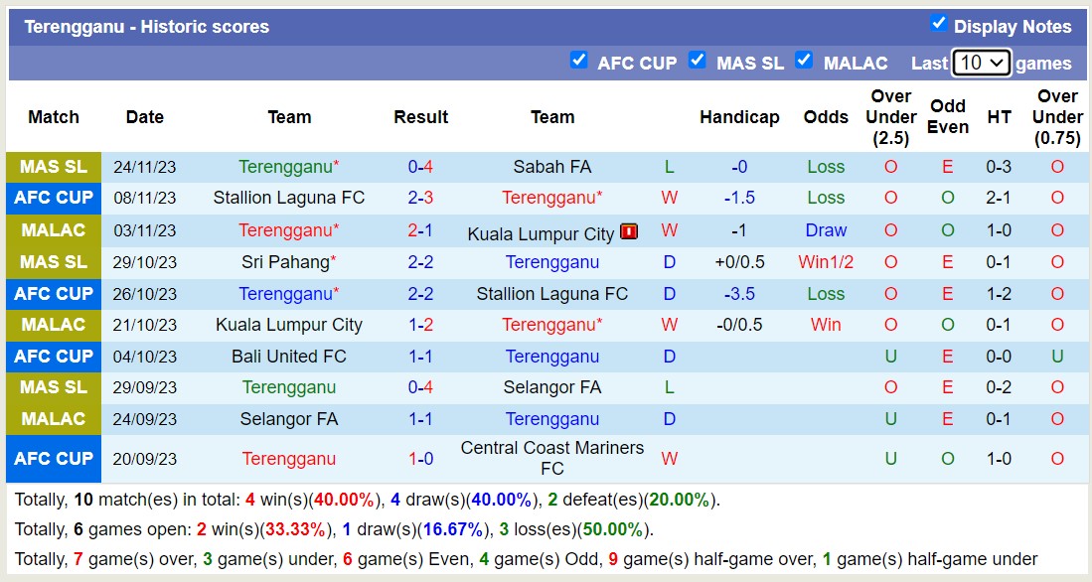Uncheck the MALAC filter
Viewport: 1092px width, 582px height.
pos(804,61)
